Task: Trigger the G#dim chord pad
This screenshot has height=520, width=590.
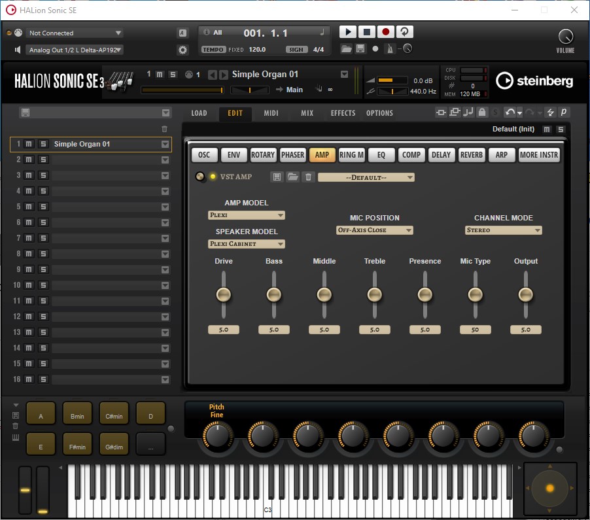Action: coord(114,444)
